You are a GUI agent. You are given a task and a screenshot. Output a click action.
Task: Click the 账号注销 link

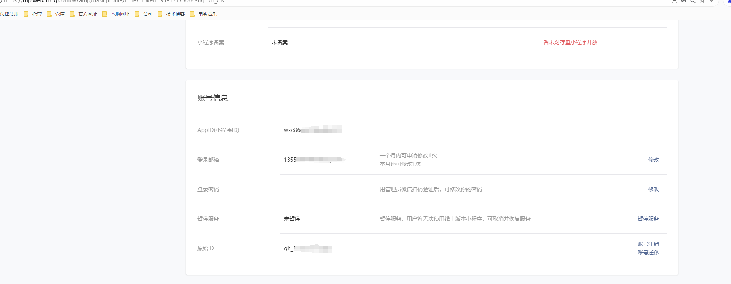click(x=648, y=244)
